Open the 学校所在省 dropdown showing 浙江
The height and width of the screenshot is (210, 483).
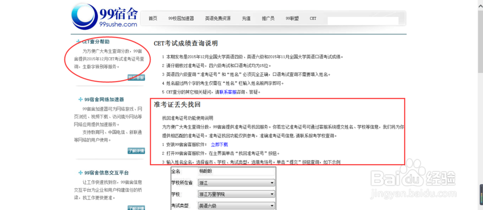coord(236,183)
